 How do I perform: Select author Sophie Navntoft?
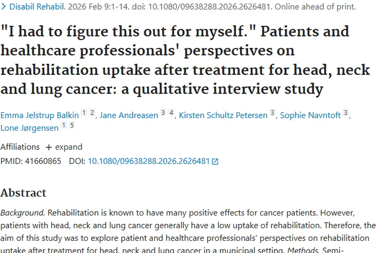311,115
